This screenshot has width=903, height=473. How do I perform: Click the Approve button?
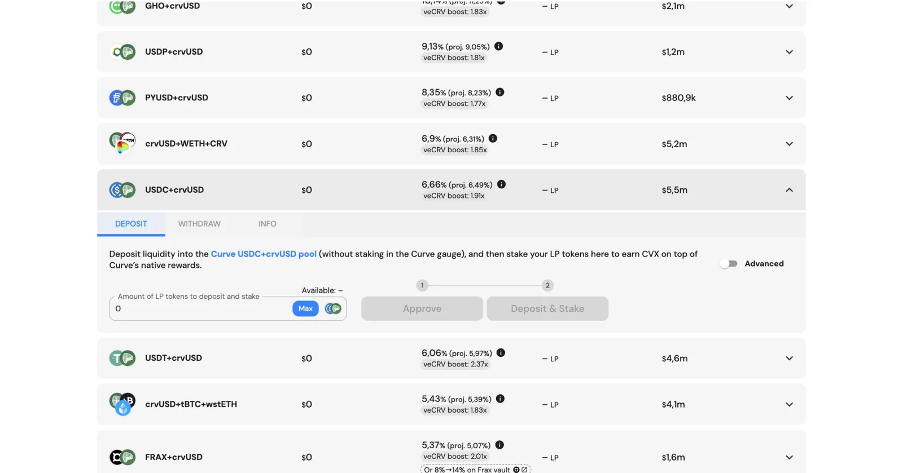(x=422, y=308)
